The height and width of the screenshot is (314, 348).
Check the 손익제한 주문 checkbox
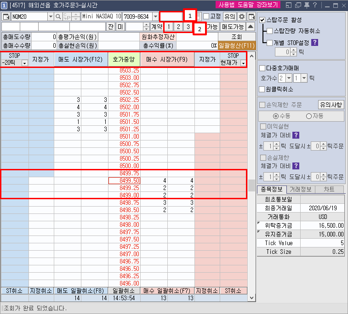pos(262,105)
